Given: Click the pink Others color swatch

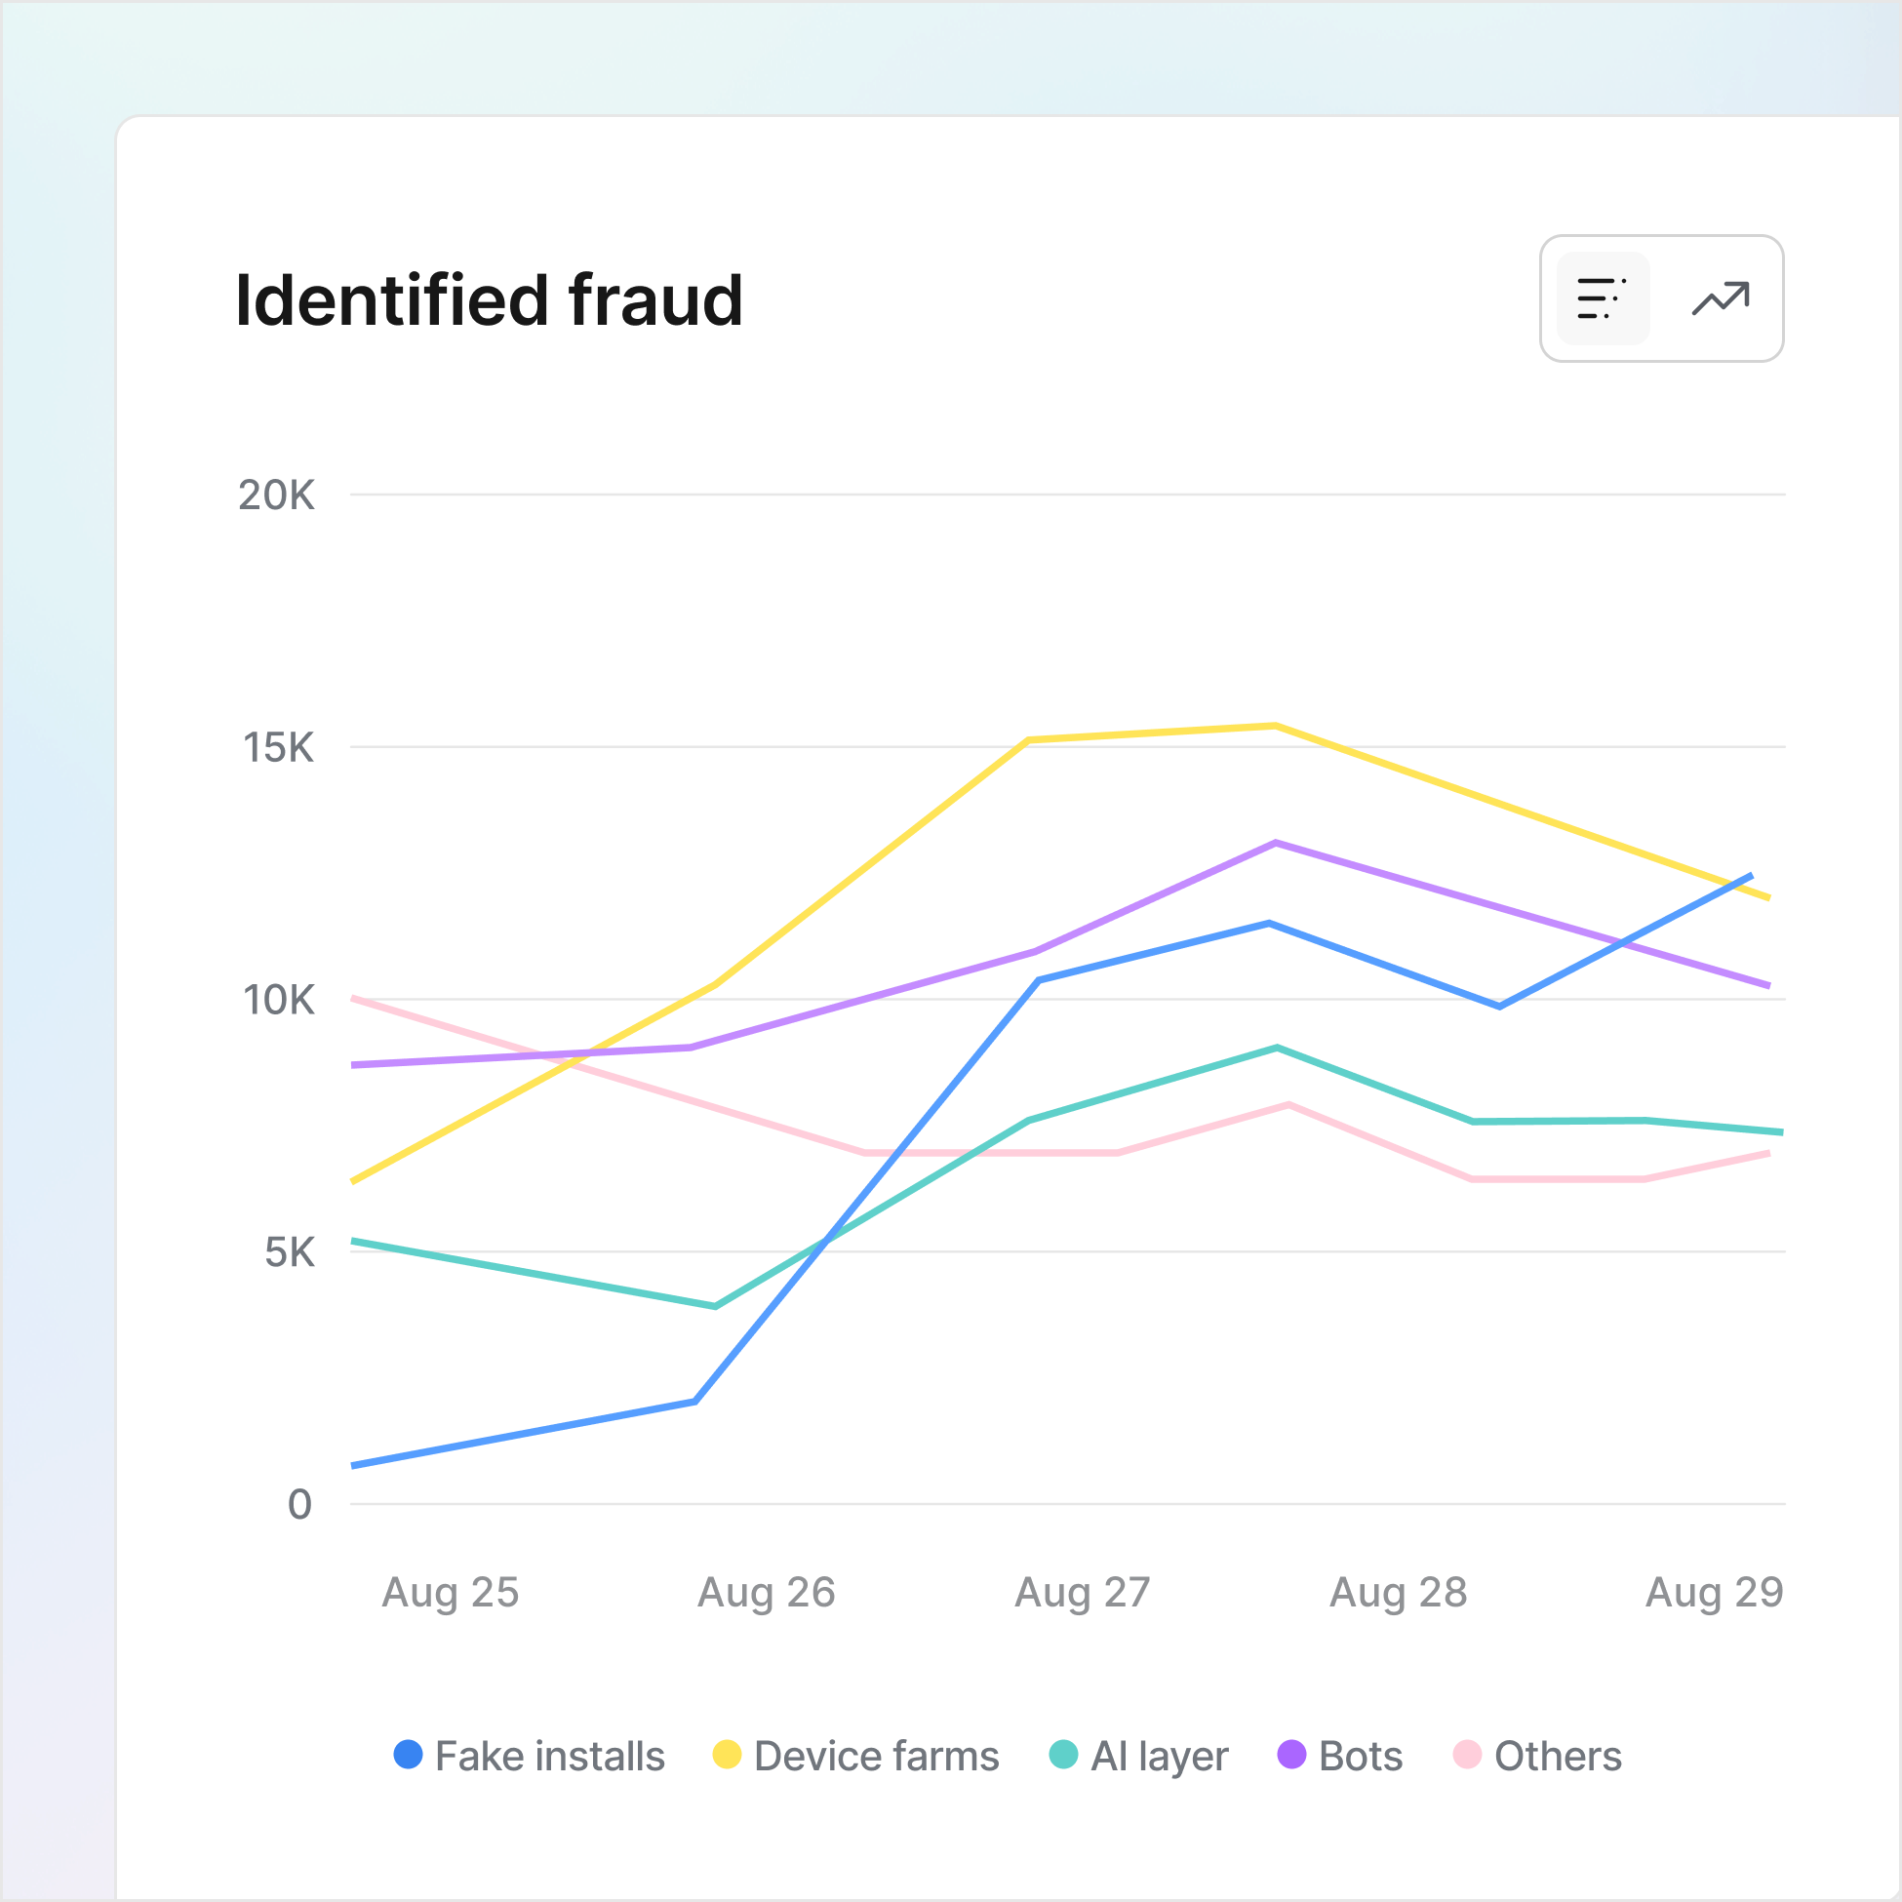Looking at the screenshot, I should tap(1468, 1757).
